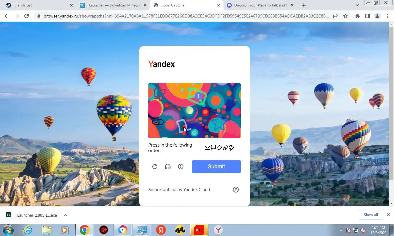Switch to Chrome in taskbar
Image resolution: width=394 pixels, height=236 pixels.
tap(85, 230)
